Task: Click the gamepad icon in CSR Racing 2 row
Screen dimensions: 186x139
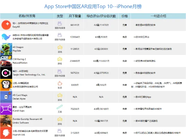Action: point(60,59)
